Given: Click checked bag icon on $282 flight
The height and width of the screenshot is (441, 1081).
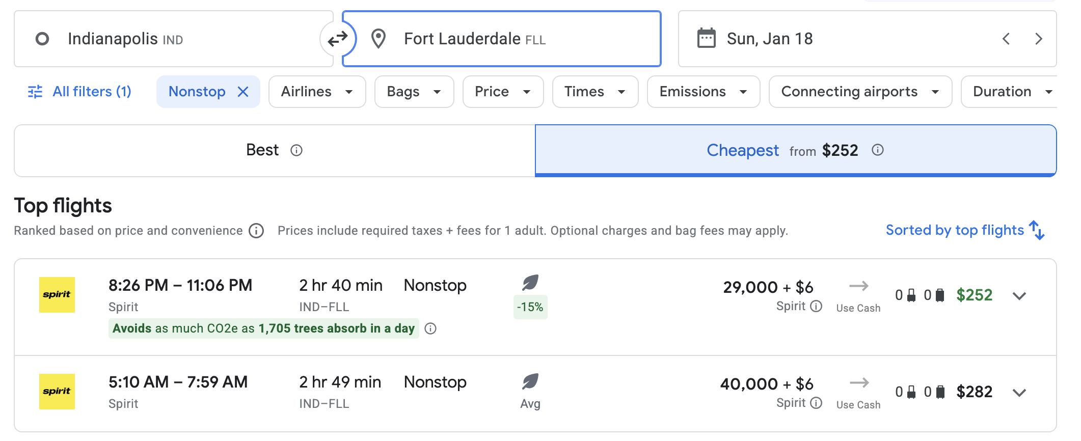Looking at the screenshot, I should [x=940, y=392].
